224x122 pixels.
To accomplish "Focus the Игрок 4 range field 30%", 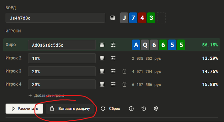I will (x=62, y=84).
